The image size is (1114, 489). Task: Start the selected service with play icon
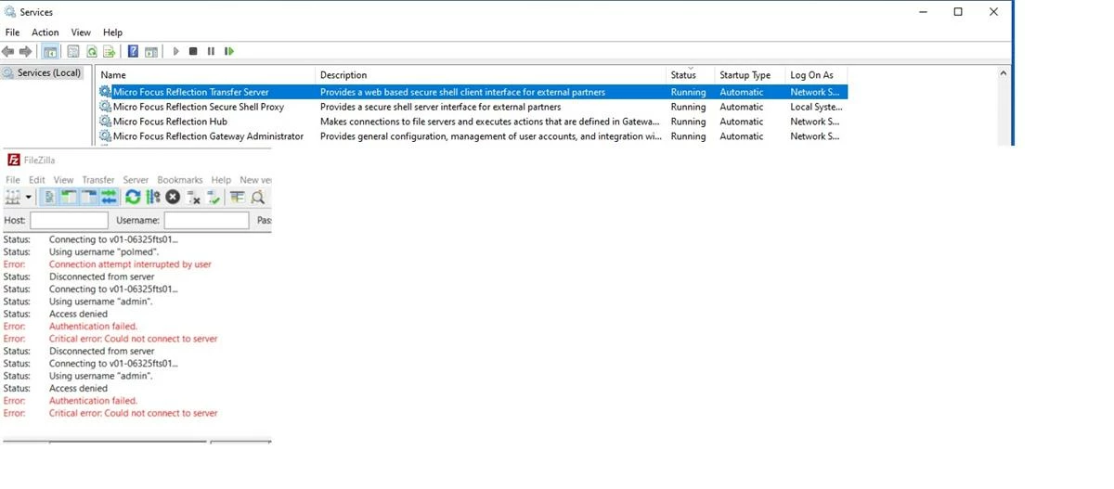(175, 51)
